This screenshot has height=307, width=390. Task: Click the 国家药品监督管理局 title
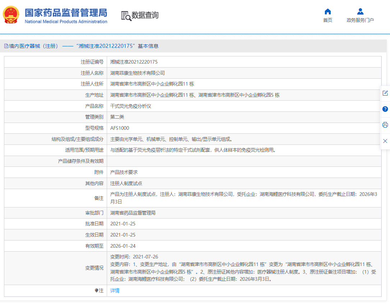pyautogui.click(x=66, y=13)
